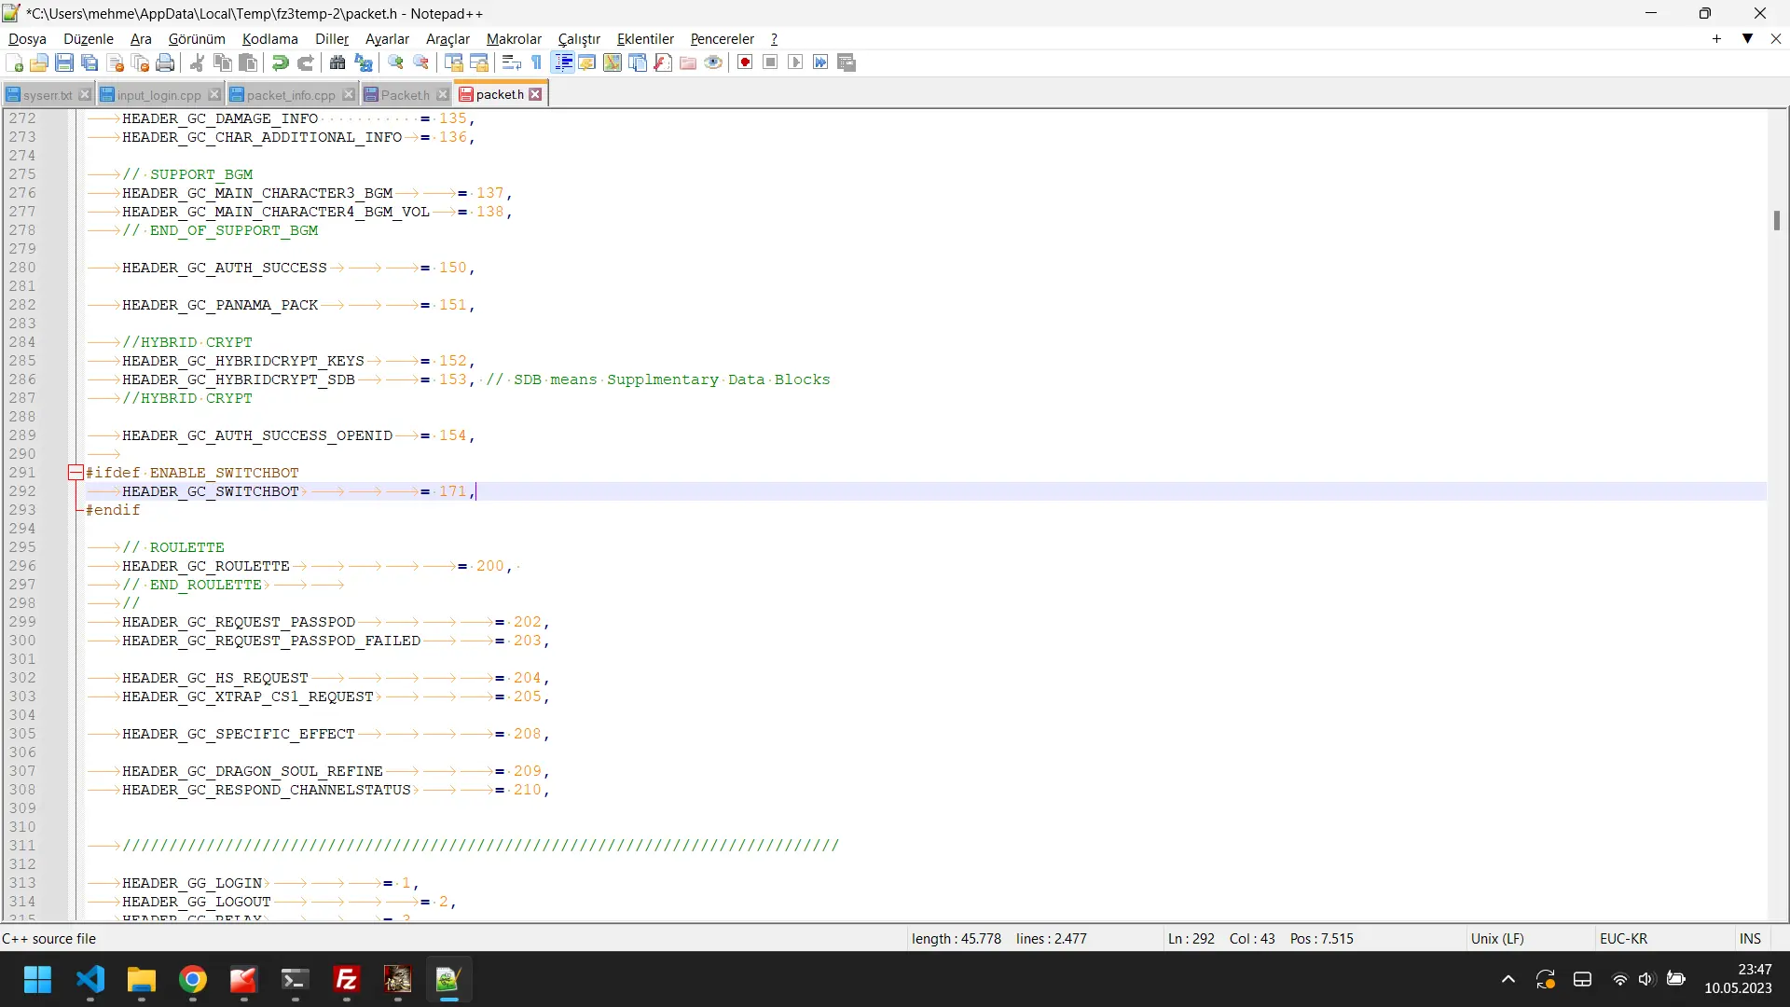This screenshot has width=1790, height=1007.
Task: Open the Araçlar menu
Action: click(x=447, y=39)
